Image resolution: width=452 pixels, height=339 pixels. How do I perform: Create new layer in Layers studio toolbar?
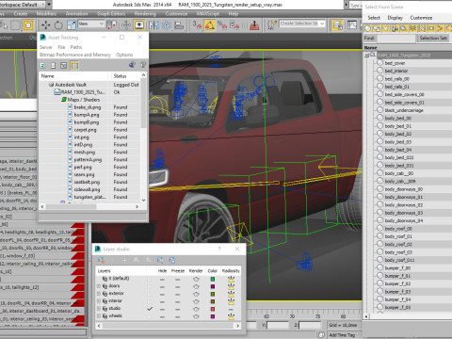(x=101, y=260)
